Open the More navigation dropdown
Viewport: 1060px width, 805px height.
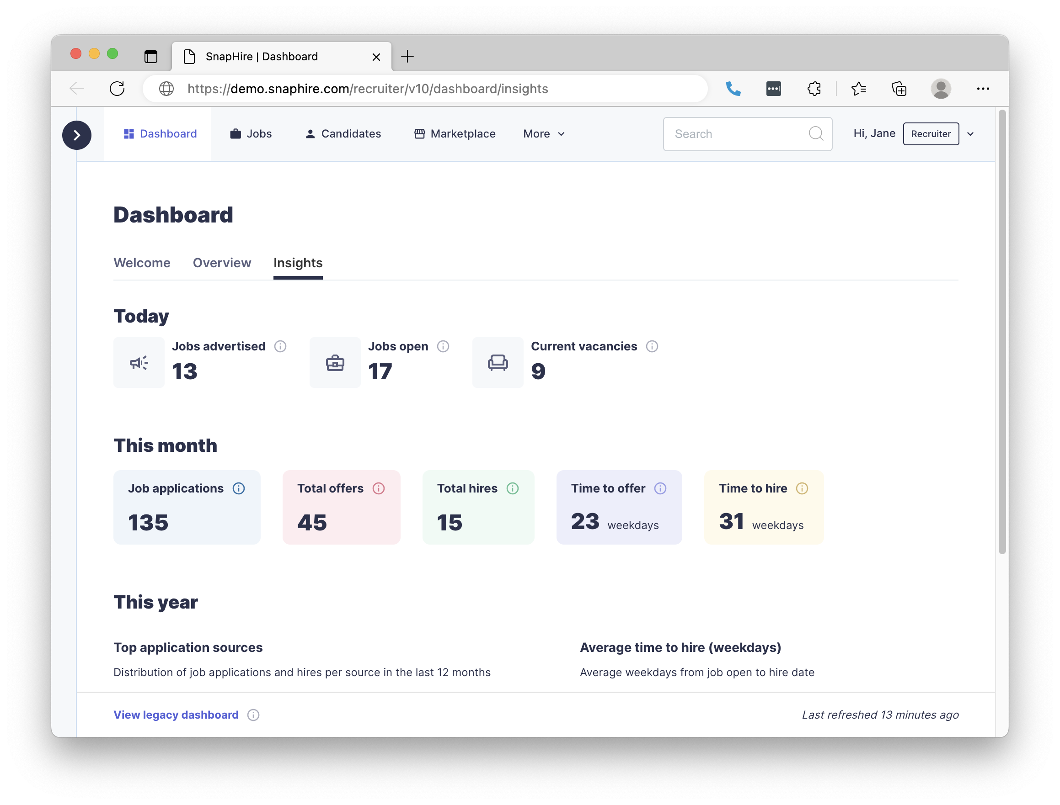[543, 134]
